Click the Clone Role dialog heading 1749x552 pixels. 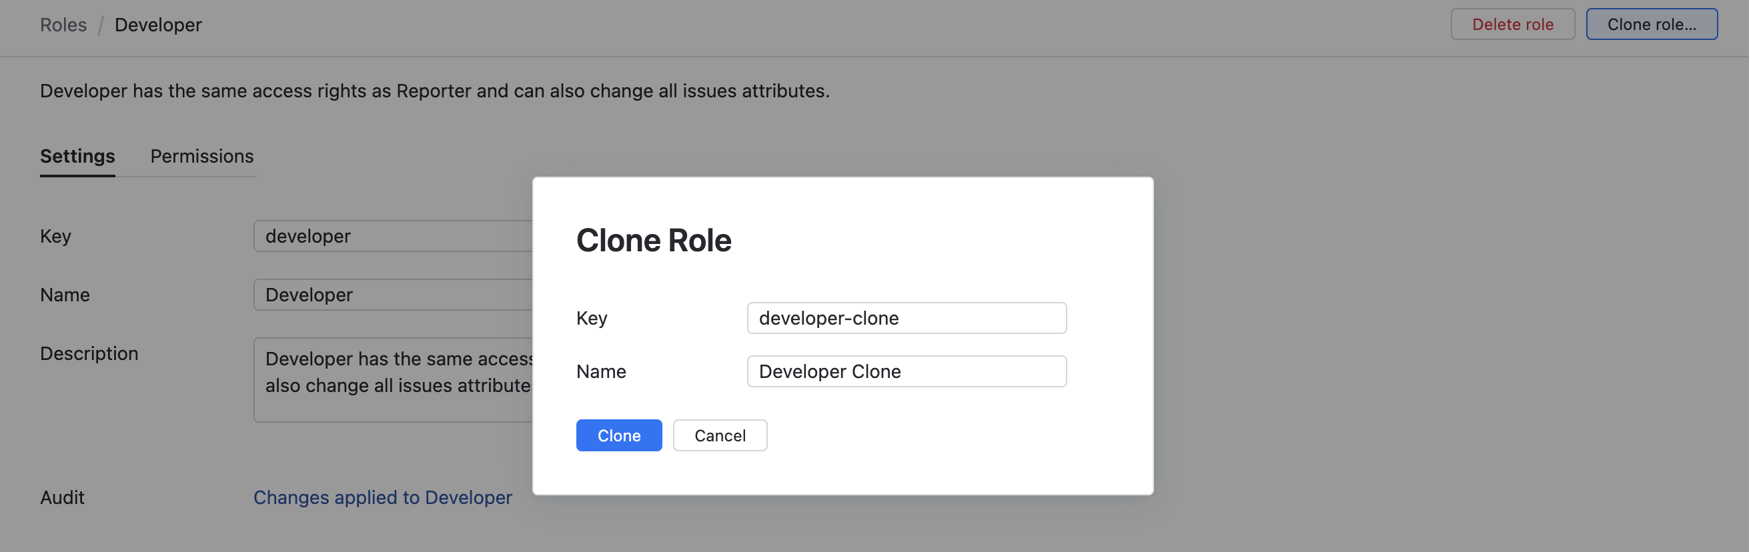653,241
